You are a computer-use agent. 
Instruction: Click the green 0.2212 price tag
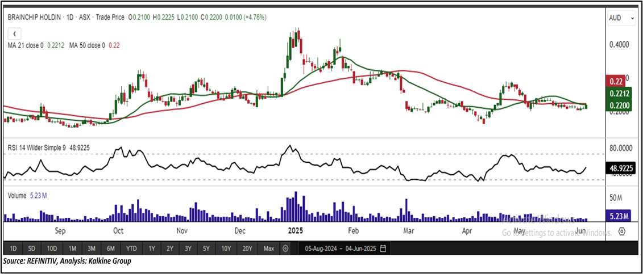pyautogui.click(x=617, y=94)
